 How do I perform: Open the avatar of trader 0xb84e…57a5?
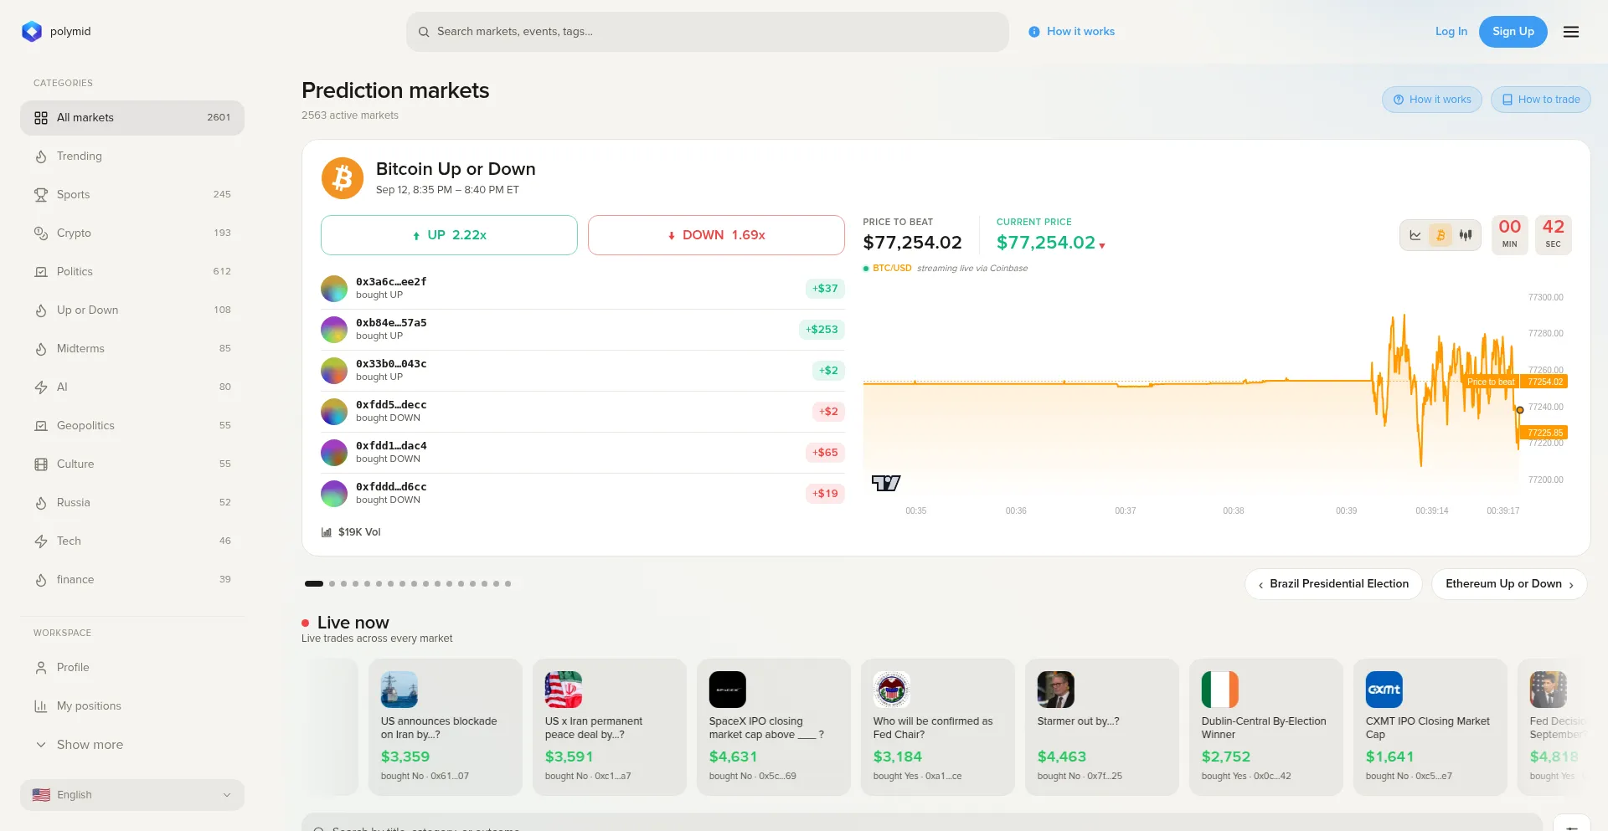tap(334, 330)
